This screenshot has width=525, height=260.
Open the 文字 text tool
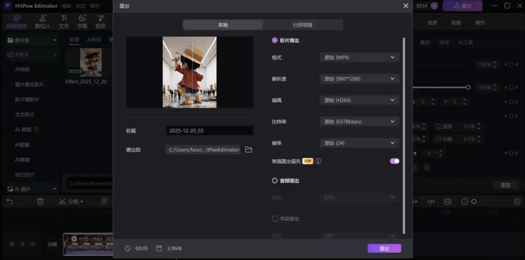[x=64, y=22]
